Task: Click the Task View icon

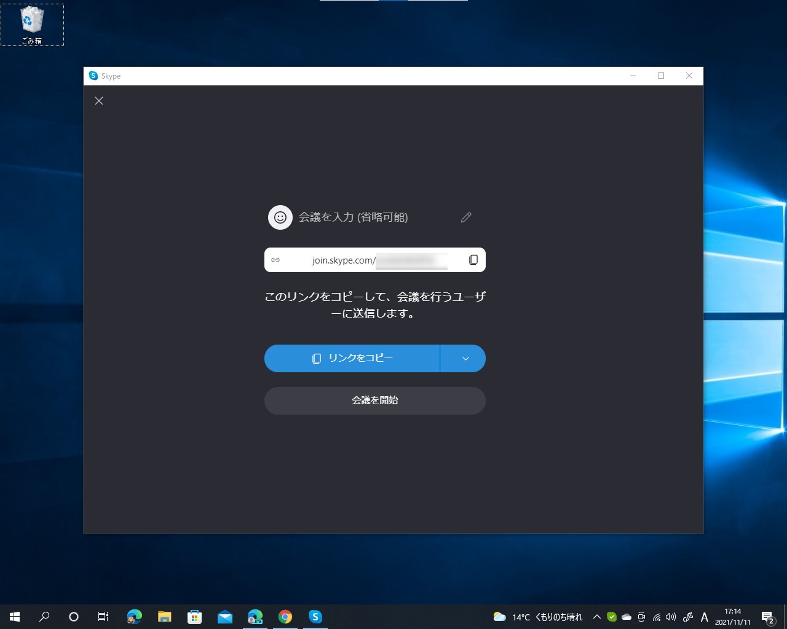Action: point(103,616)
